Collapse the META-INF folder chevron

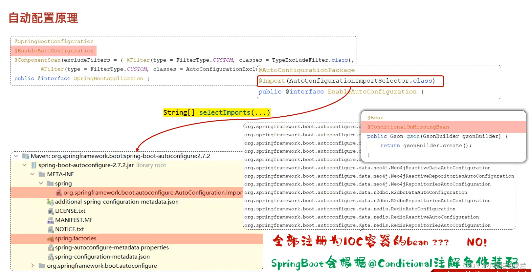click(x=33, y=174)
